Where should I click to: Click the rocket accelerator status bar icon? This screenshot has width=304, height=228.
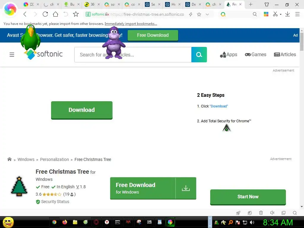pos(238,213)
